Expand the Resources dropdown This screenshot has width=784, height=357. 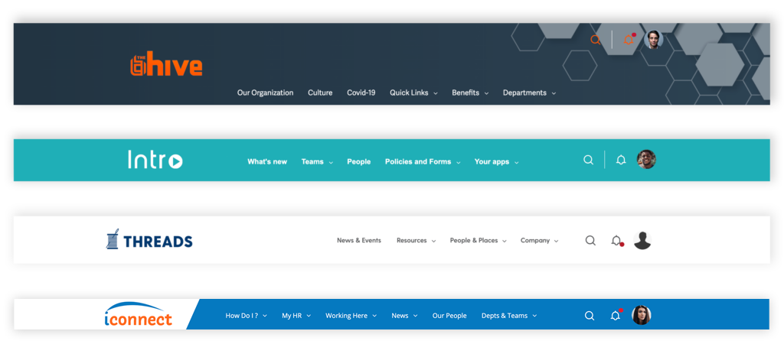416,241
